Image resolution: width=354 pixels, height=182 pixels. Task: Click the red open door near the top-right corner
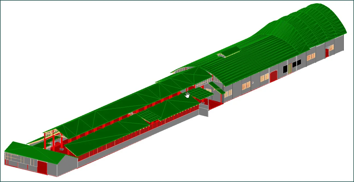click(327, 52)
